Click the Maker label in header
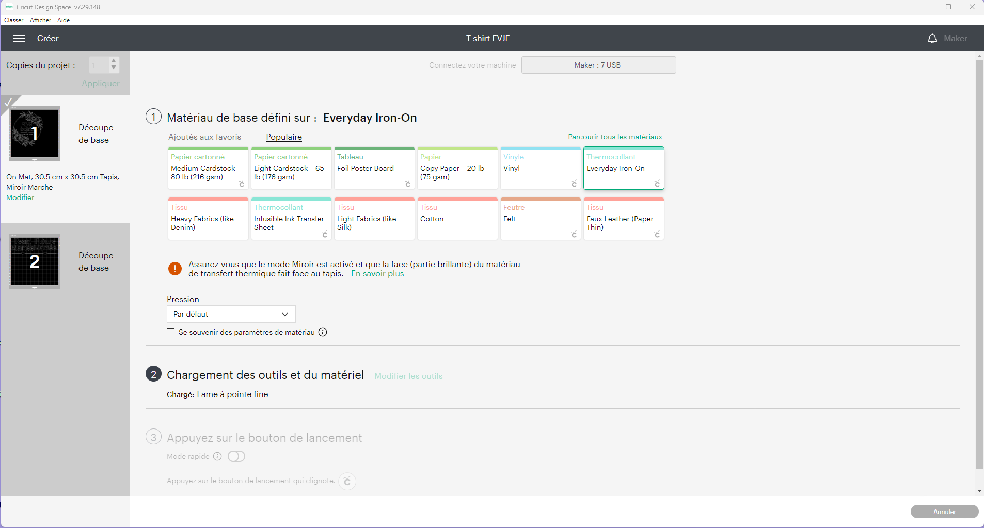984x528 pixels. (955, 38)
